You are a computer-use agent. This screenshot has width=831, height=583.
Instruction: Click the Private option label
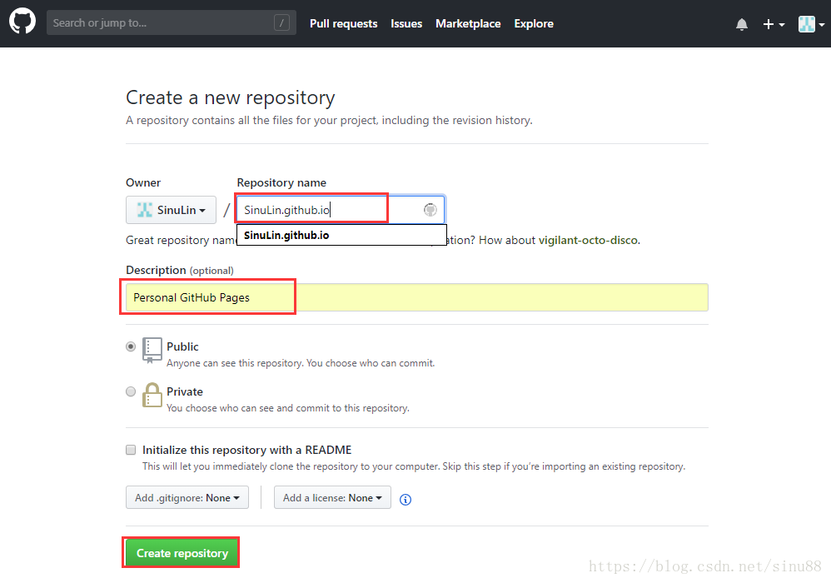184,391
